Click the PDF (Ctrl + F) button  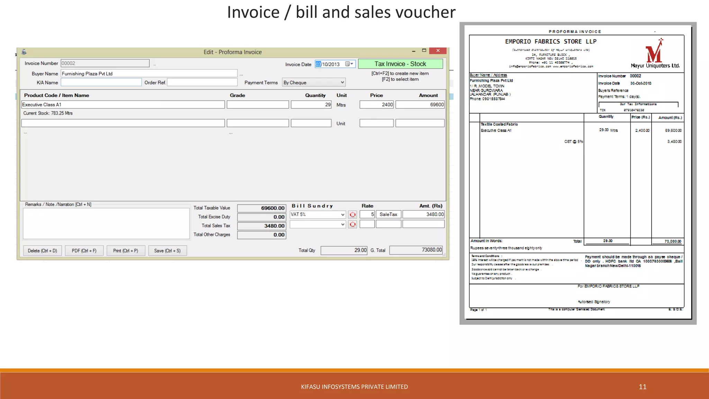click(84, 251)
